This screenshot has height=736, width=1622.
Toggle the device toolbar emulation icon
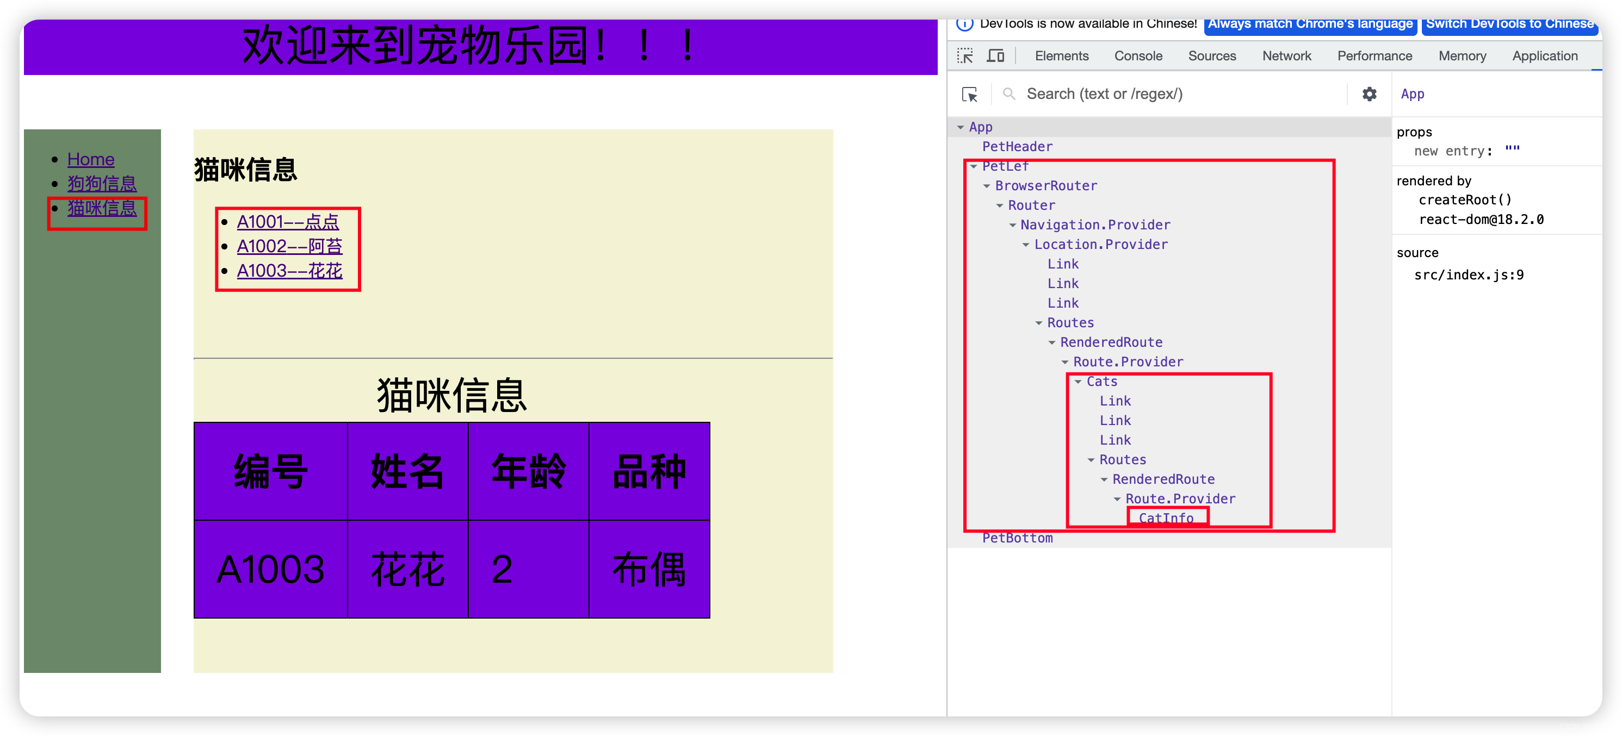pos(995,55)
